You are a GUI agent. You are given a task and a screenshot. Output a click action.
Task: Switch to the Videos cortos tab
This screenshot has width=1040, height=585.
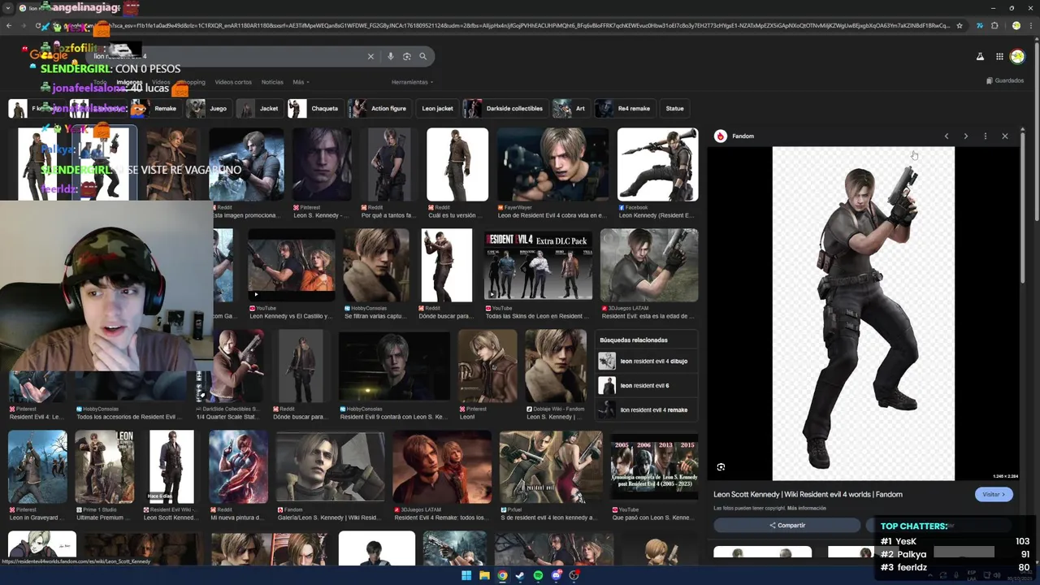click(233, 82)
